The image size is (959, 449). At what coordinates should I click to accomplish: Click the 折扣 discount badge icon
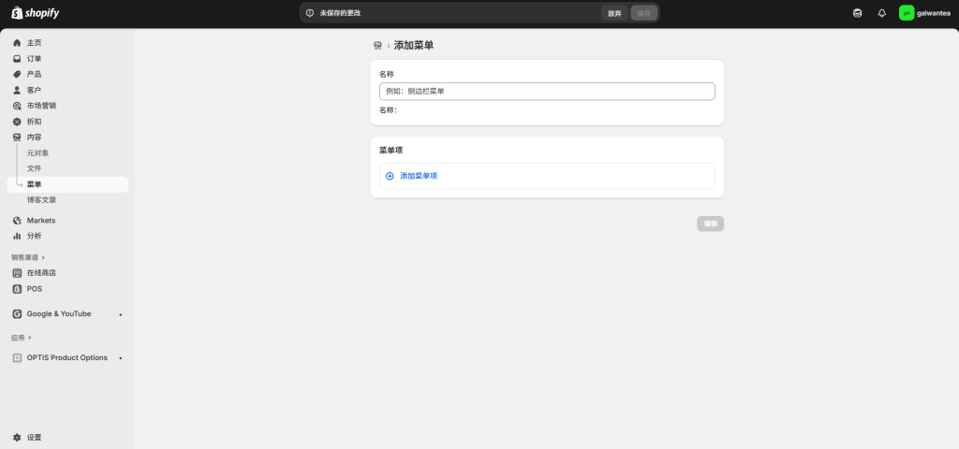click(x=17, y=122)
